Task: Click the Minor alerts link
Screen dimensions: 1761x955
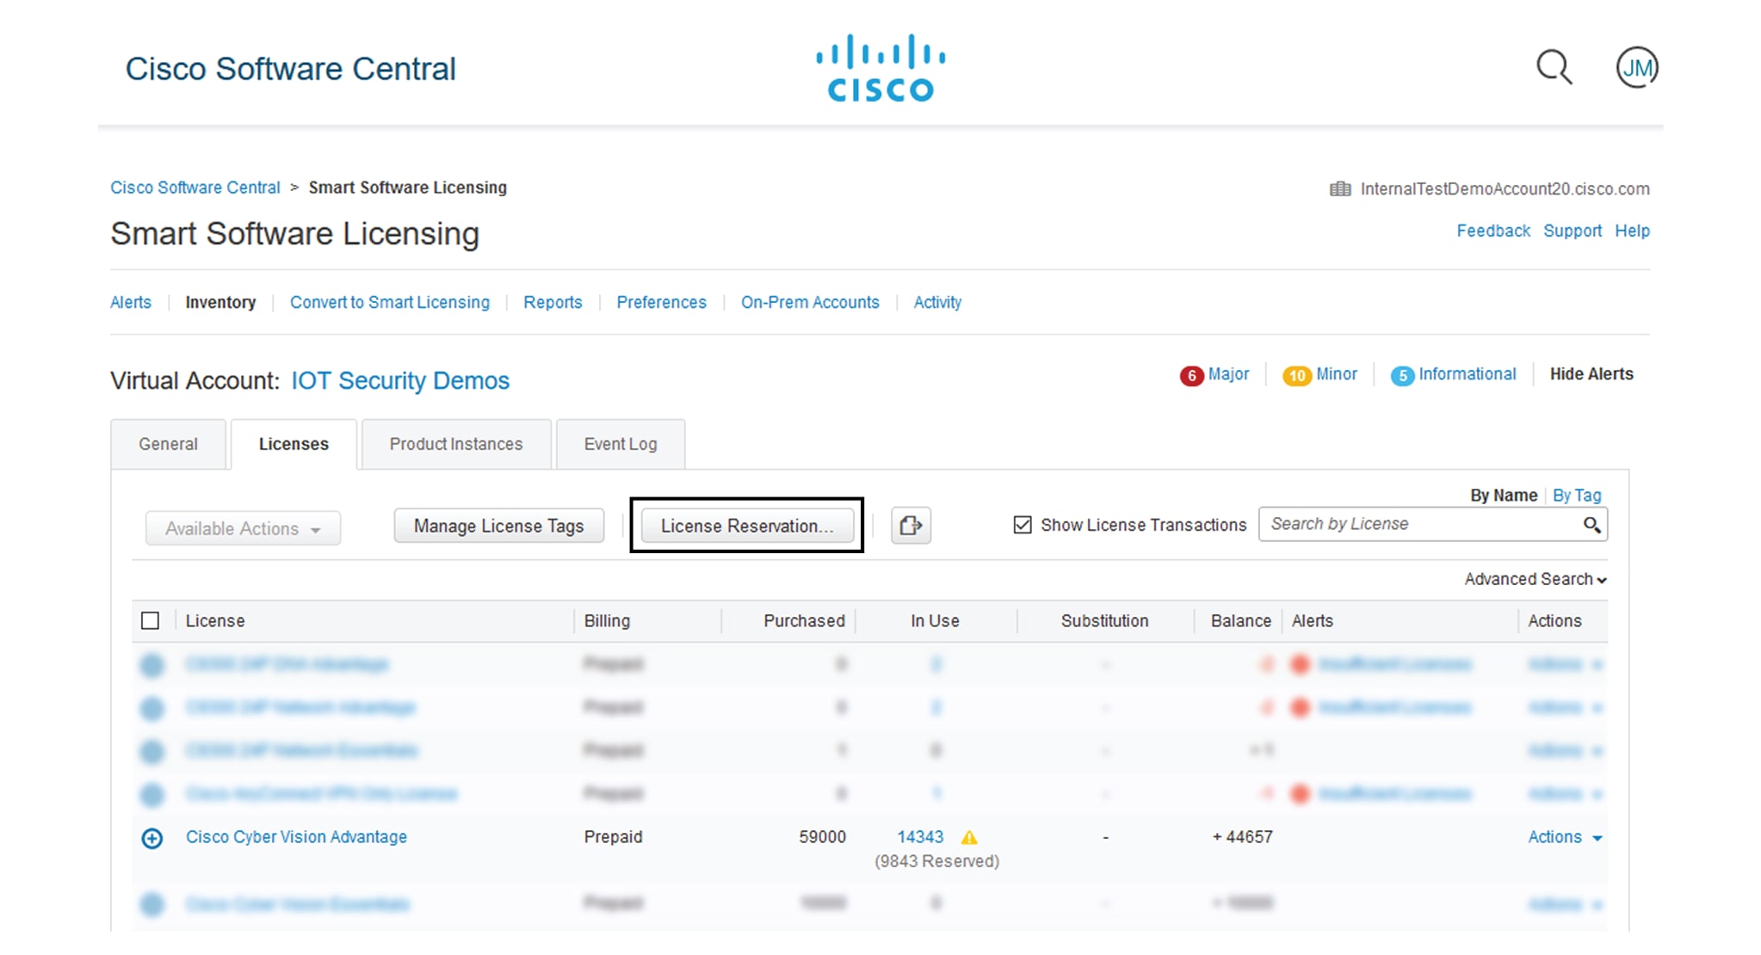Action: [1337, 374]
